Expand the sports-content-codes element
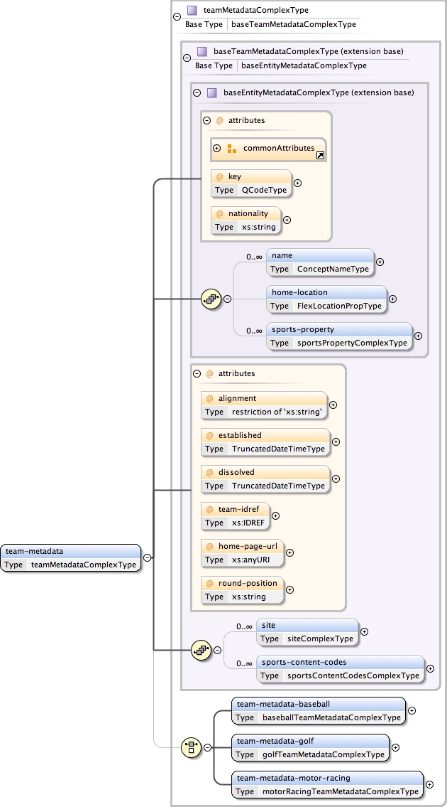447x807 pixels. [430, 668]
